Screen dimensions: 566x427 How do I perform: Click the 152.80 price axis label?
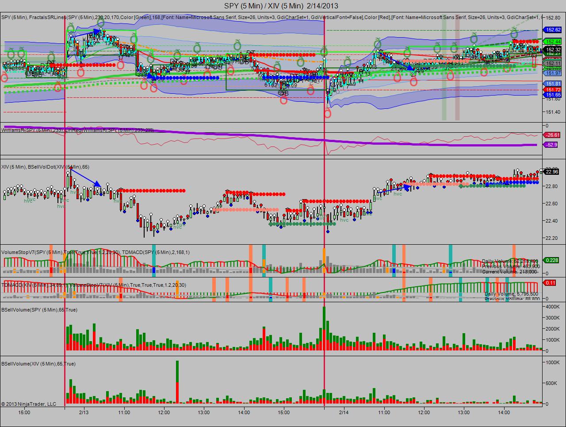(x=554, y=18)
